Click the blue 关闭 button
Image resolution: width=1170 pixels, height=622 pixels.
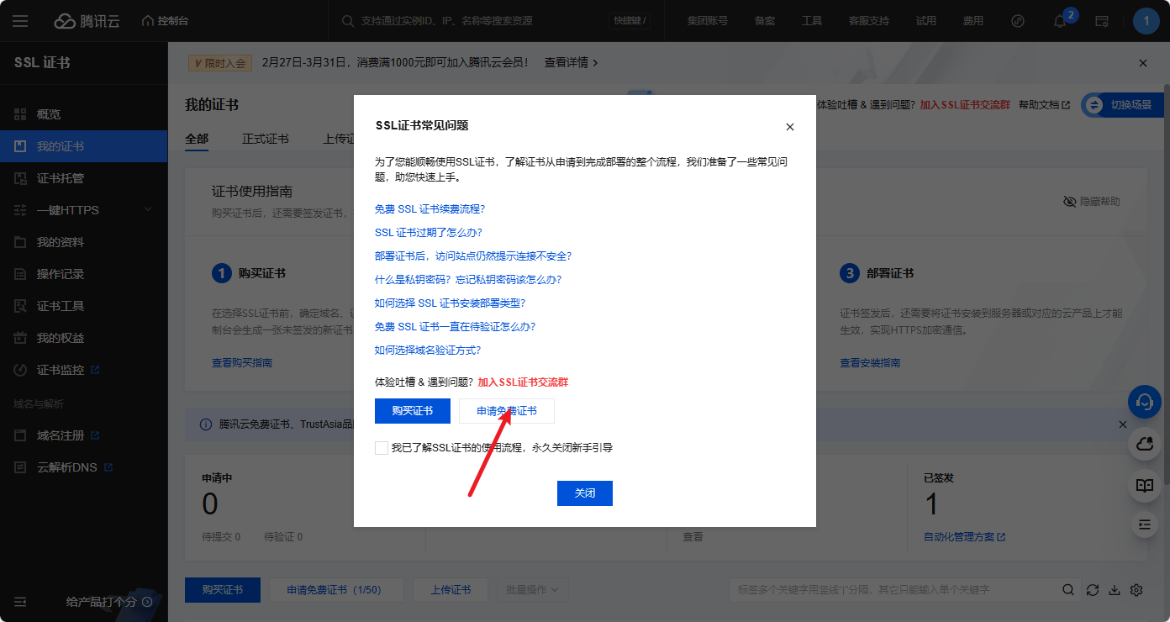(585, 493)
